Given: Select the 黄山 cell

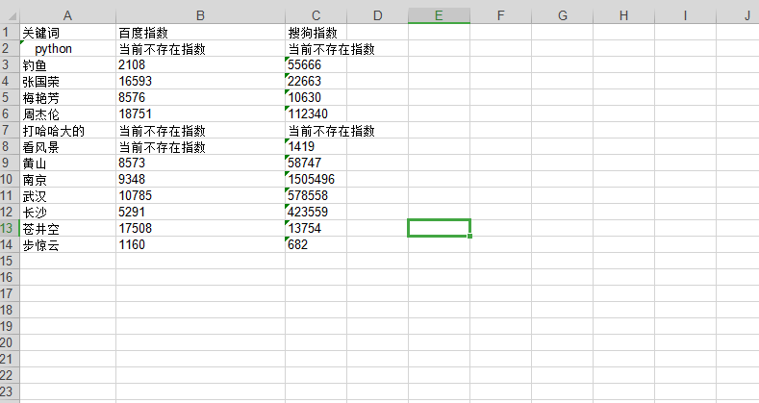Looking at the screenshot, I should (x=67, y=164).
